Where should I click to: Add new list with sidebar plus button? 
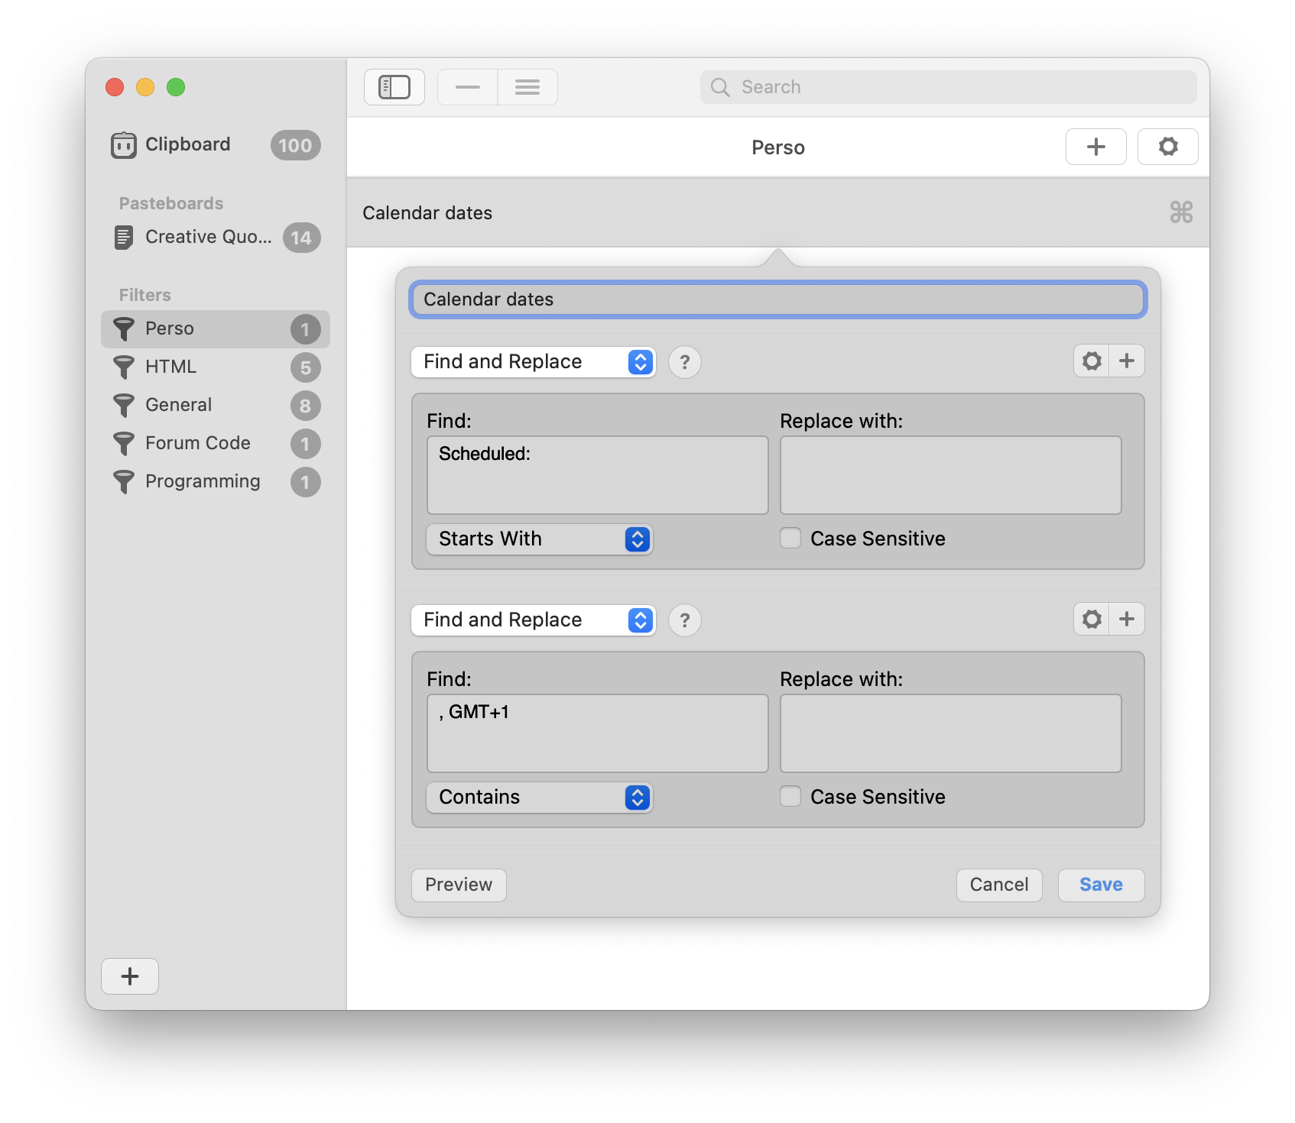point(130,976)
